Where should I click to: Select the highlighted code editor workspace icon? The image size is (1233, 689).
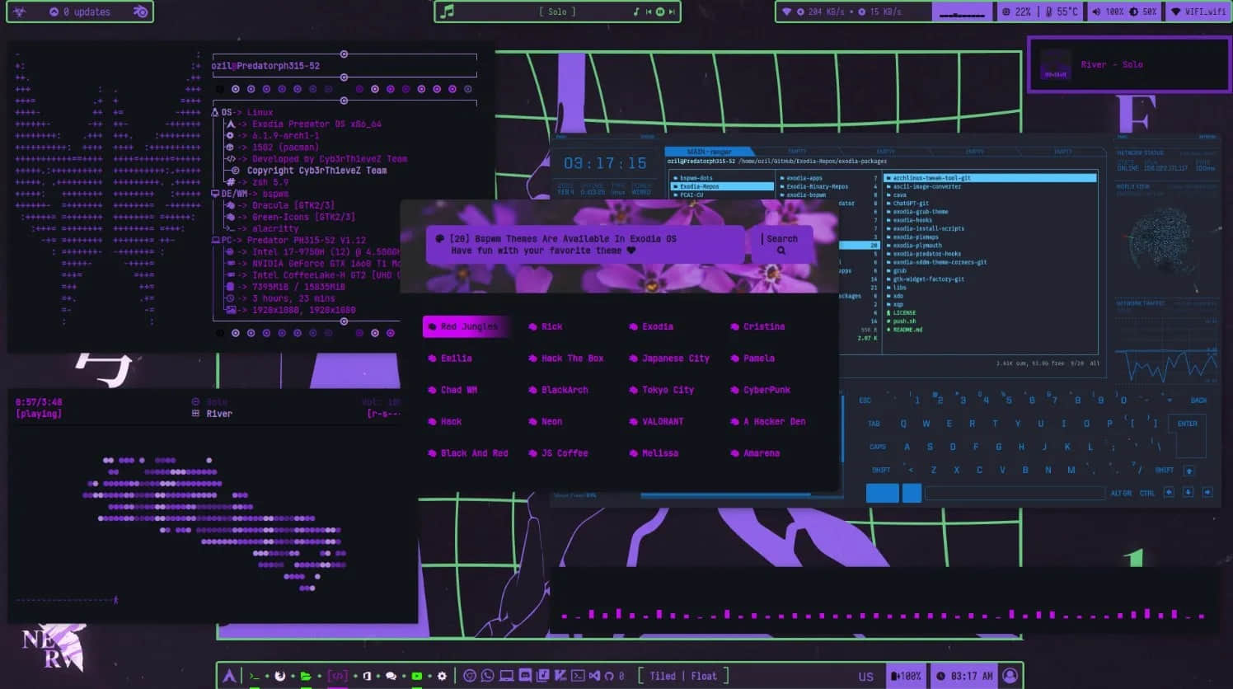coord(338,676)
